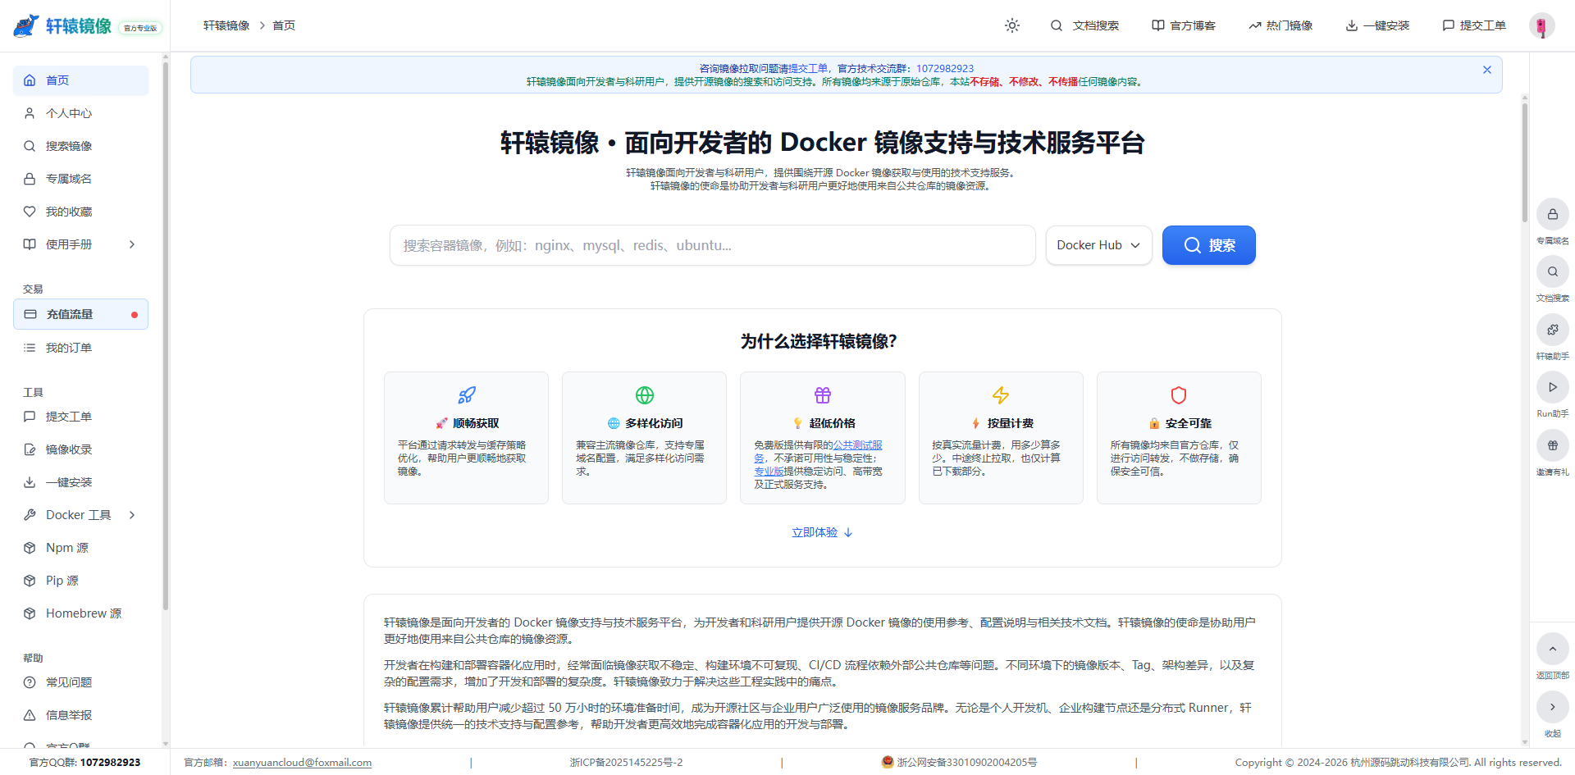Click the 轩辕镜像 logo

[x=62, y=25]
